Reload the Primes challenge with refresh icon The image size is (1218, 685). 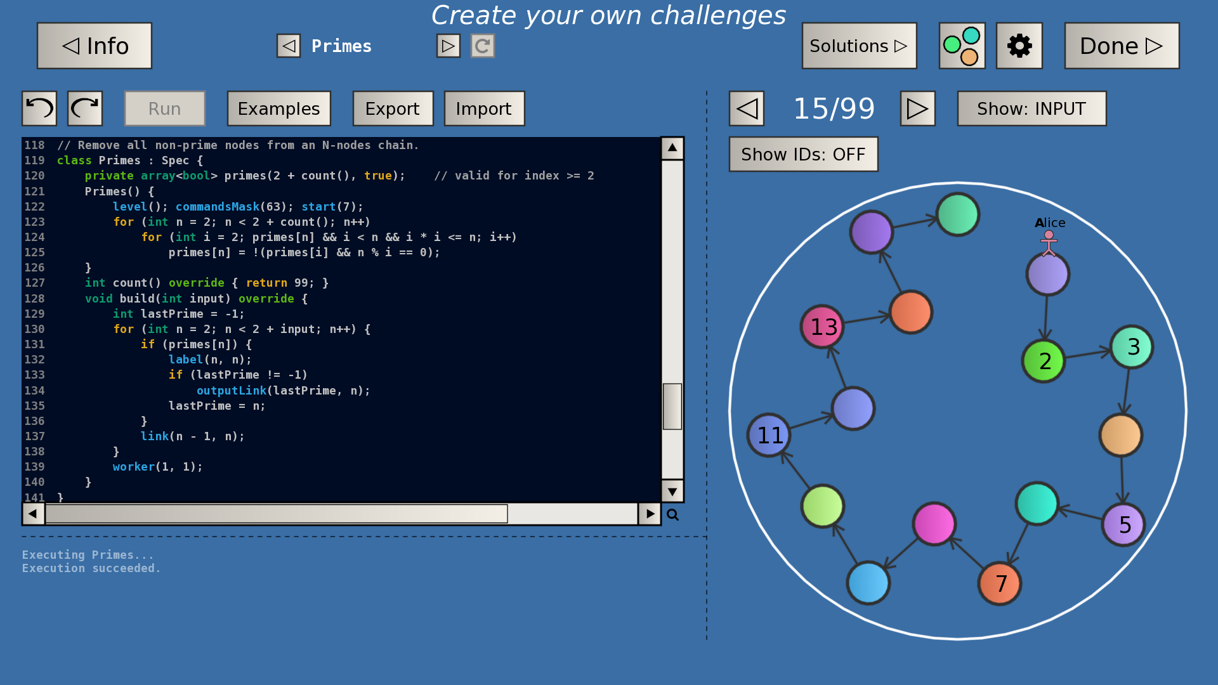(x=482, y=46)
